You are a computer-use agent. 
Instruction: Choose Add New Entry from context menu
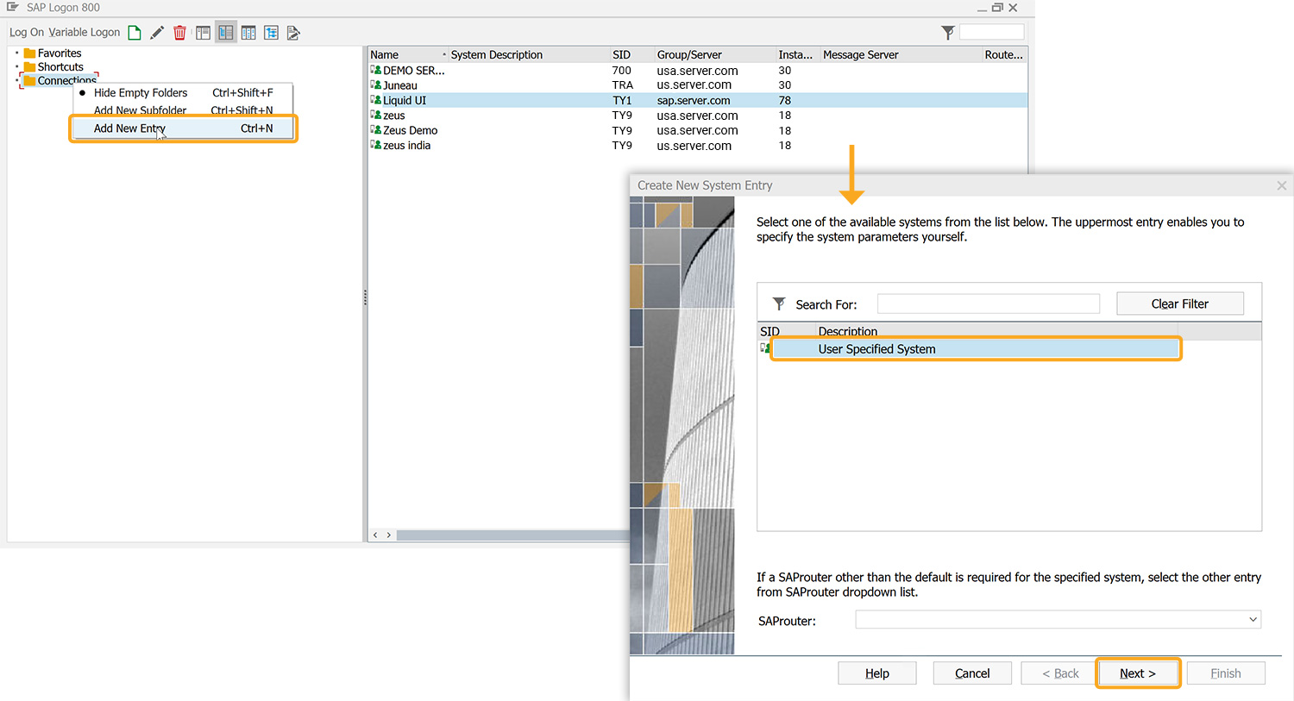(x=183, y=128)
